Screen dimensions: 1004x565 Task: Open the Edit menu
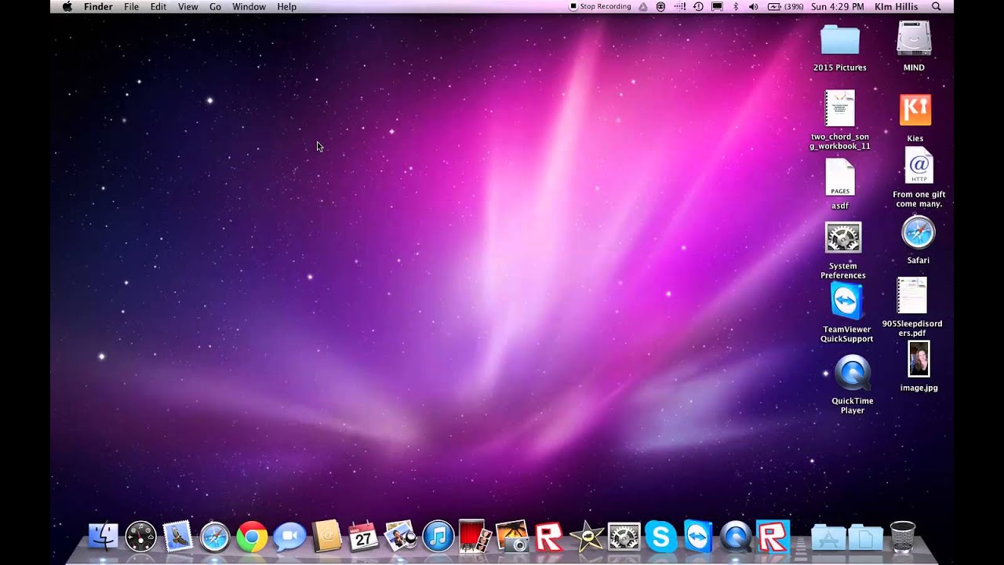(158, 6)
